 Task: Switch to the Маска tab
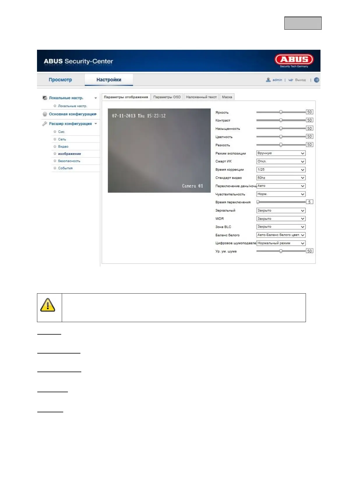point(227,97)
